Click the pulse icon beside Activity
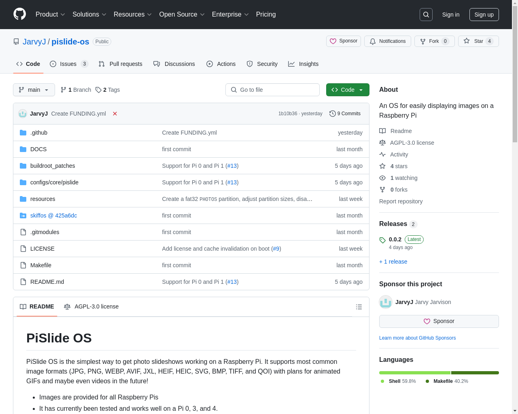The width and height of the screenshot is (518, 414). click(382, 154)
